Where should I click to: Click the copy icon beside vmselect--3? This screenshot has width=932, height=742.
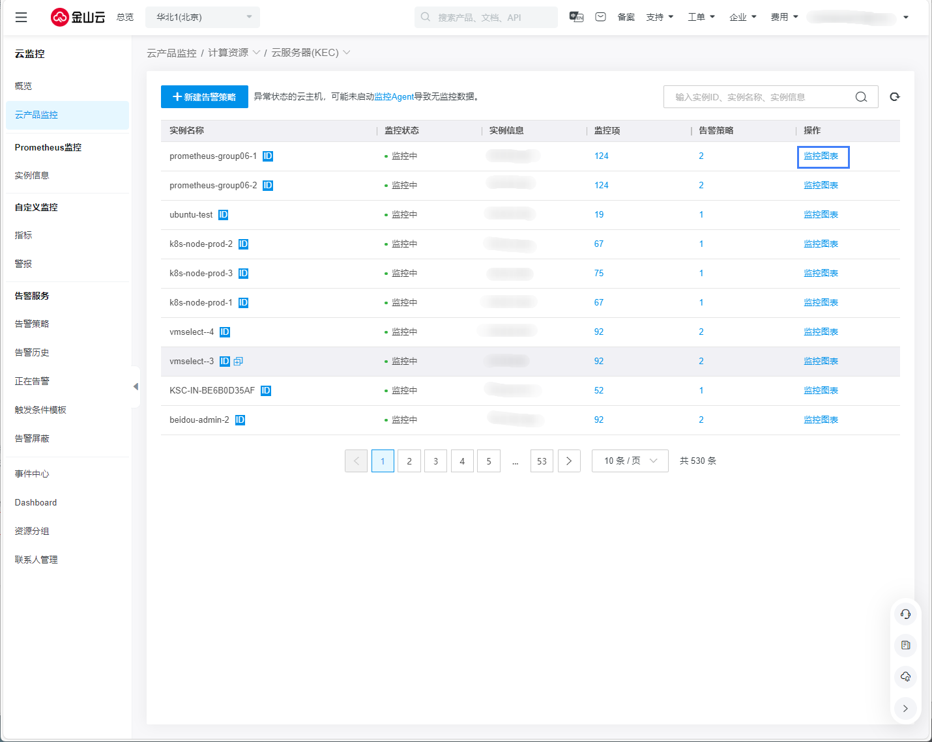tap(239, 362)
